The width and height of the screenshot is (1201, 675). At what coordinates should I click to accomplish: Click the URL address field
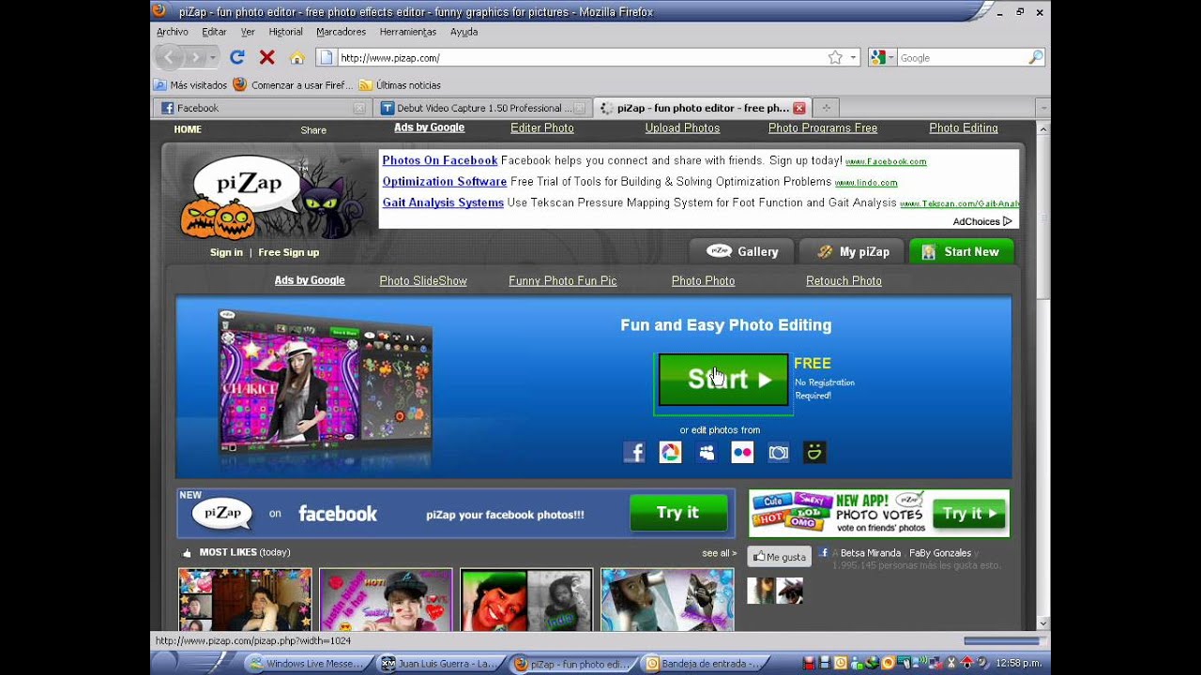(582, 58)
